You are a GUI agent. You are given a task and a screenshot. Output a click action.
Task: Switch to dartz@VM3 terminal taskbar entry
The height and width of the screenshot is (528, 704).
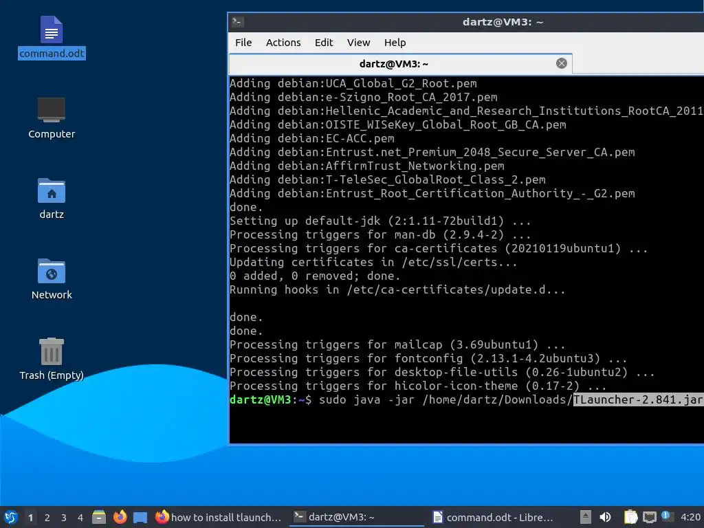pyautogui.click(x=357, y=517)
